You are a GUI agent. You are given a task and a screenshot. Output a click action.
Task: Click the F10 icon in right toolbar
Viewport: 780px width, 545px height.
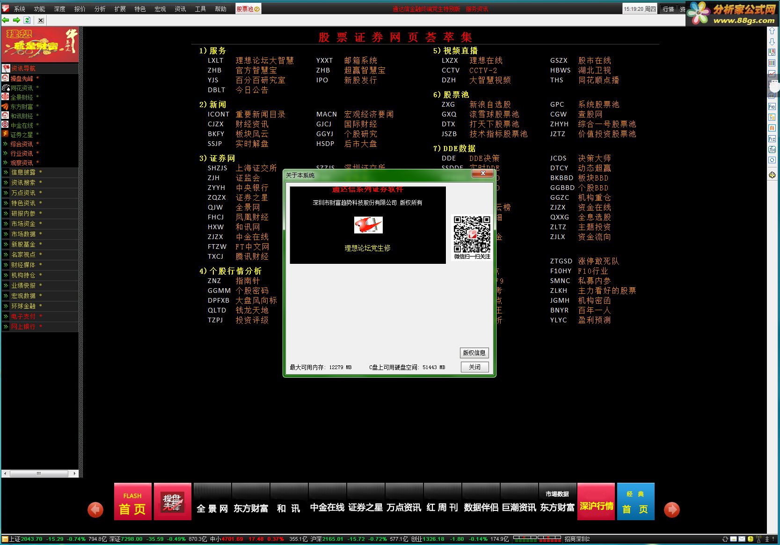coord(772,107)
